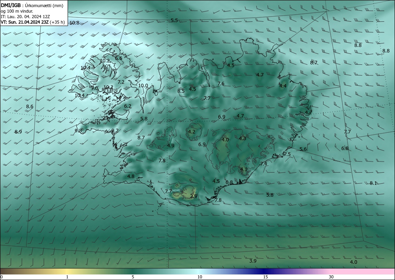This screenshot has width=395, height=280.
Task: Click the '10' label on the color scale
Action: coord(200,277)
